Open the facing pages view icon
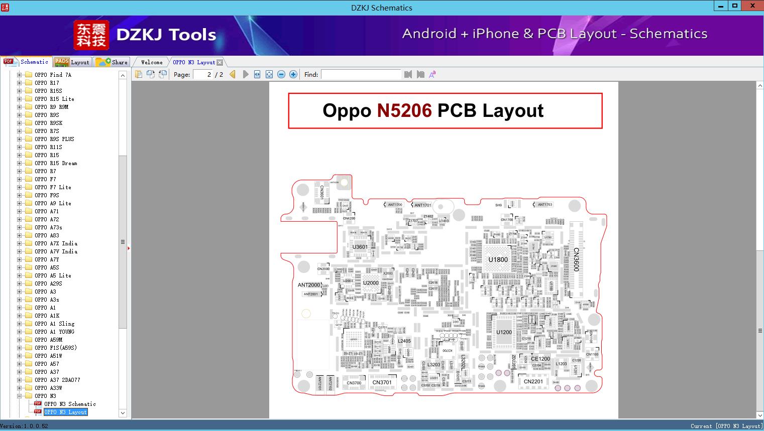 pos(151,74)
